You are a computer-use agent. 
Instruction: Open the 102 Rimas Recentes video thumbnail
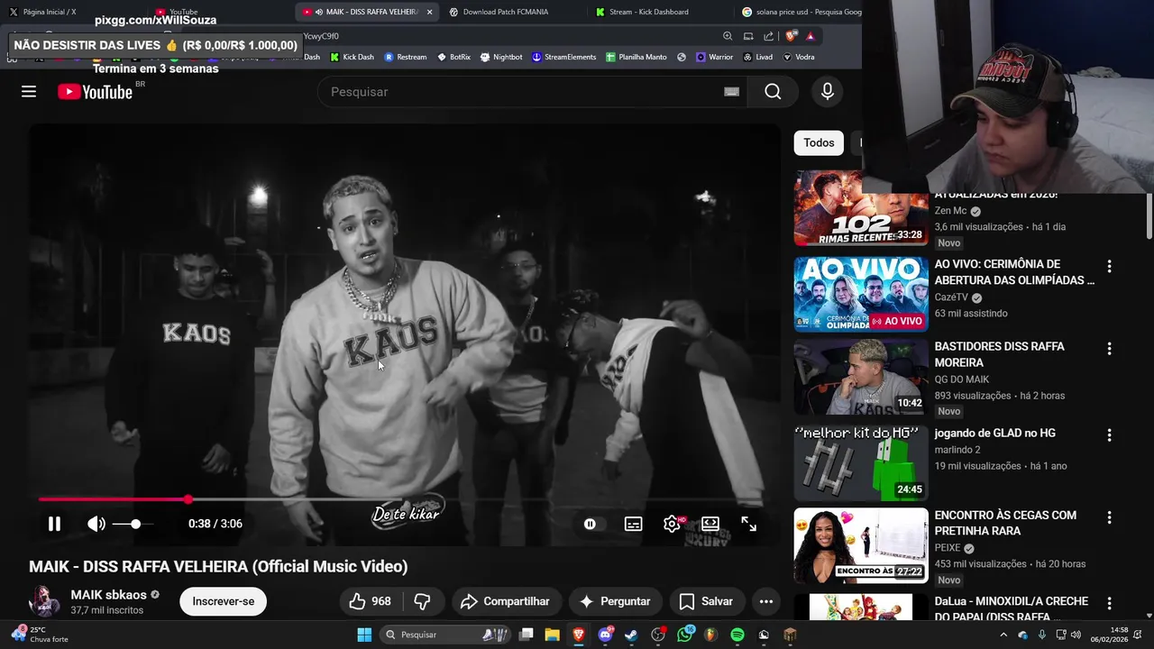(x=861, y=208)
